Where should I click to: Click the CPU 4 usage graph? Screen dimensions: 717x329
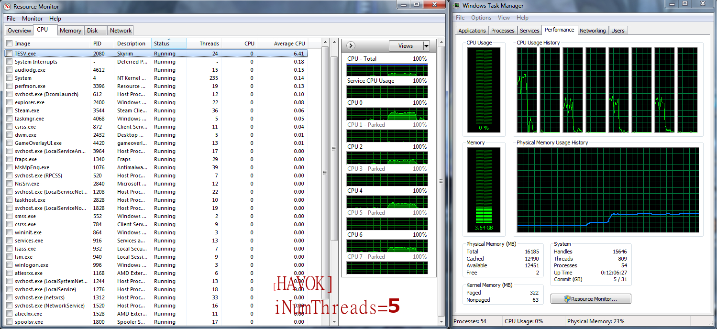tap(387, 202)
